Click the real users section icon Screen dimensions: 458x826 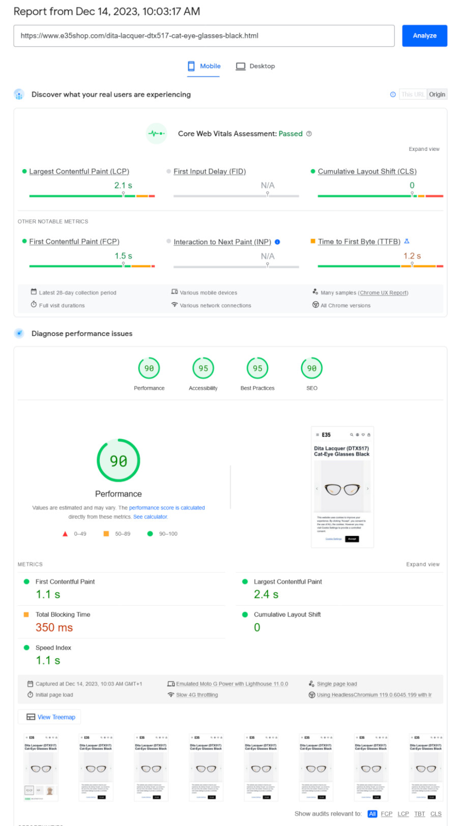click(19, 94)
